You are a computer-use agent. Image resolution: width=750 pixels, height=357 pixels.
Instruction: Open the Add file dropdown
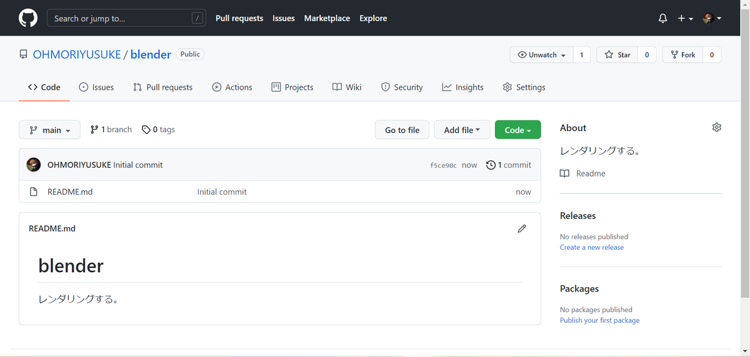[462, 130]
